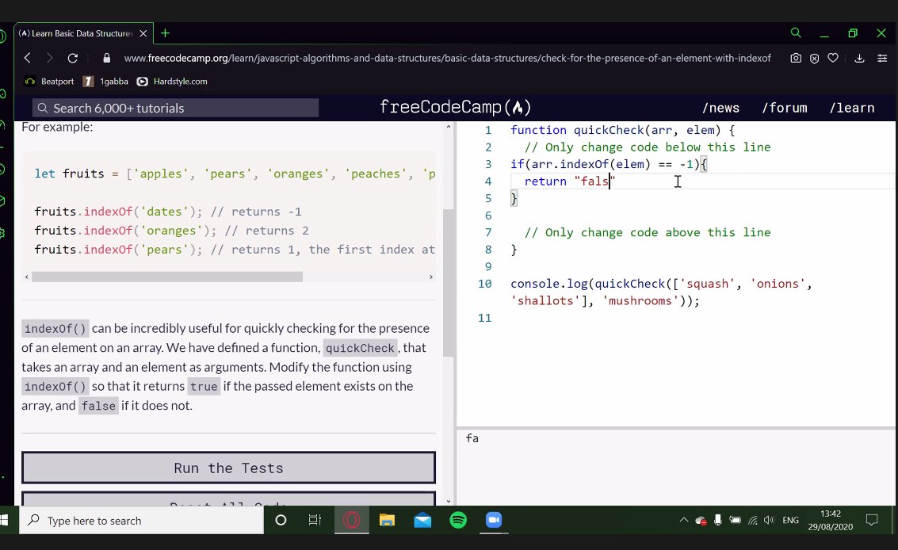Screen dimensions: 898x550
Task: Click the function quickCheck(arr, elem) line
Action: (x=622, y=130)
